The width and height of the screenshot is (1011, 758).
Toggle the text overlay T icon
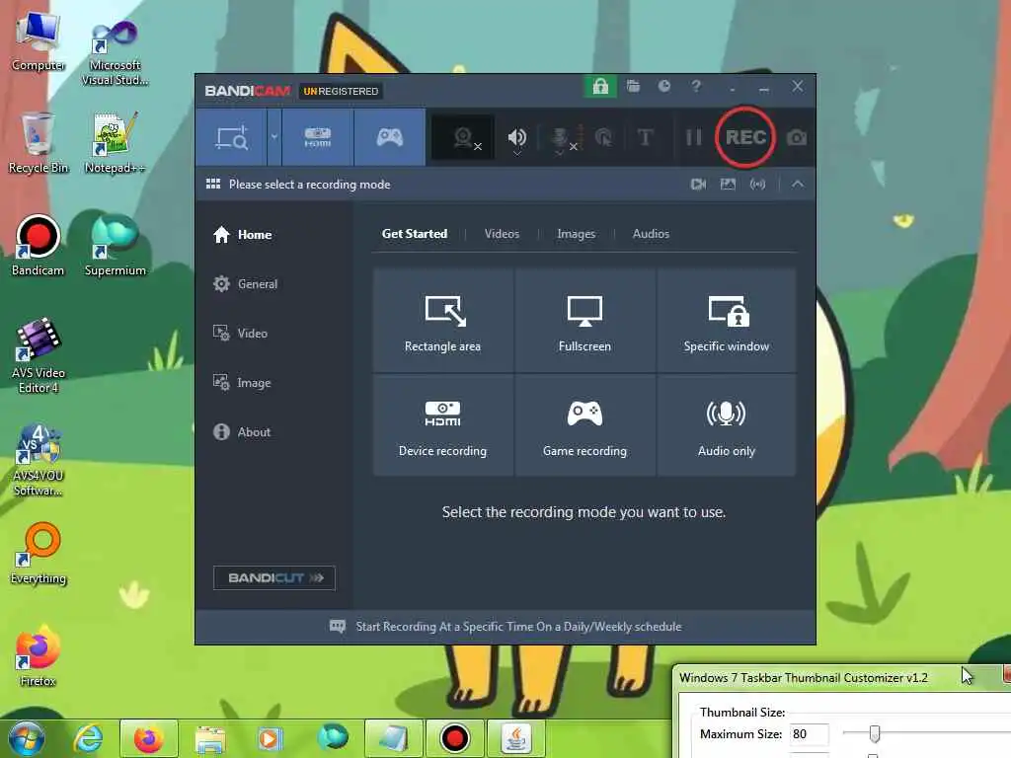tap(645, 137)
